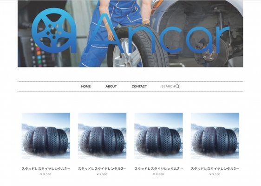
Task: Go to the ABOUT page
Action: coord(111,86)
